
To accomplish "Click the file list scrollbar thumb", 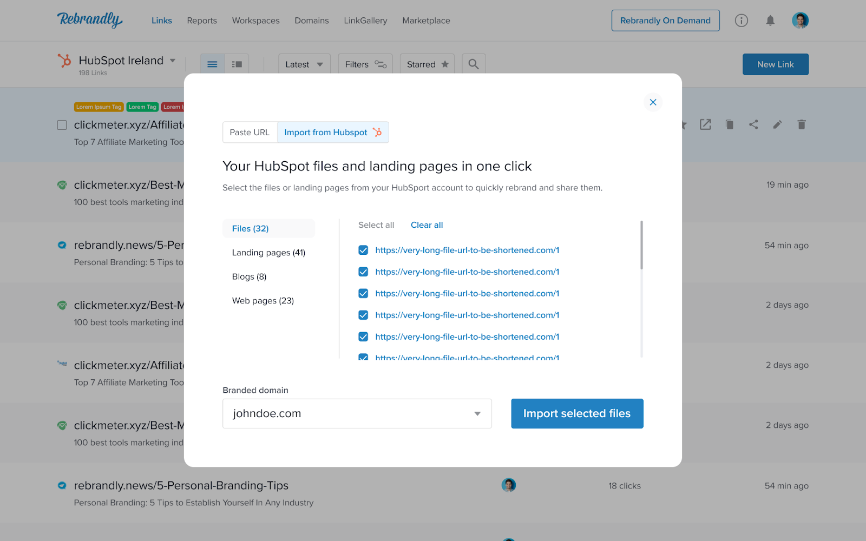I will pos(641,245).
